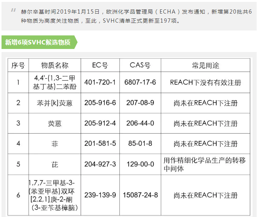Click EC number 201-581-5
Image resolution: width=257 pixels, height=217 pixels.
coord(100,144)
